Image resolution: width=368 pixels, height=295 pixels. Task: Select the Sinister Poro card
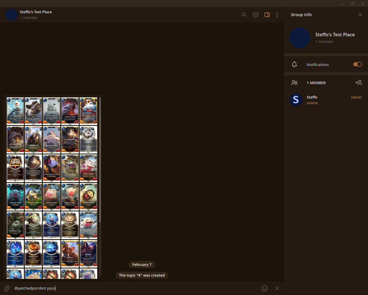(x=15, y=196)
